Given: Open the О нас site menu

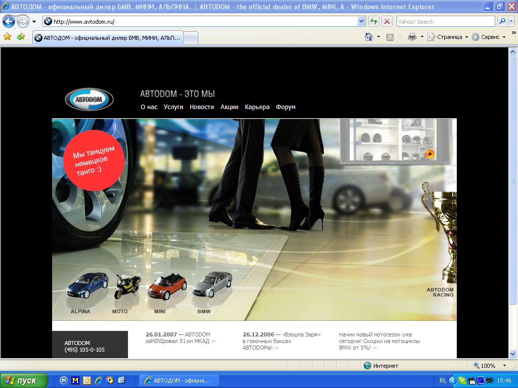Looking at the screenshot, I should [x=149, y=107].
